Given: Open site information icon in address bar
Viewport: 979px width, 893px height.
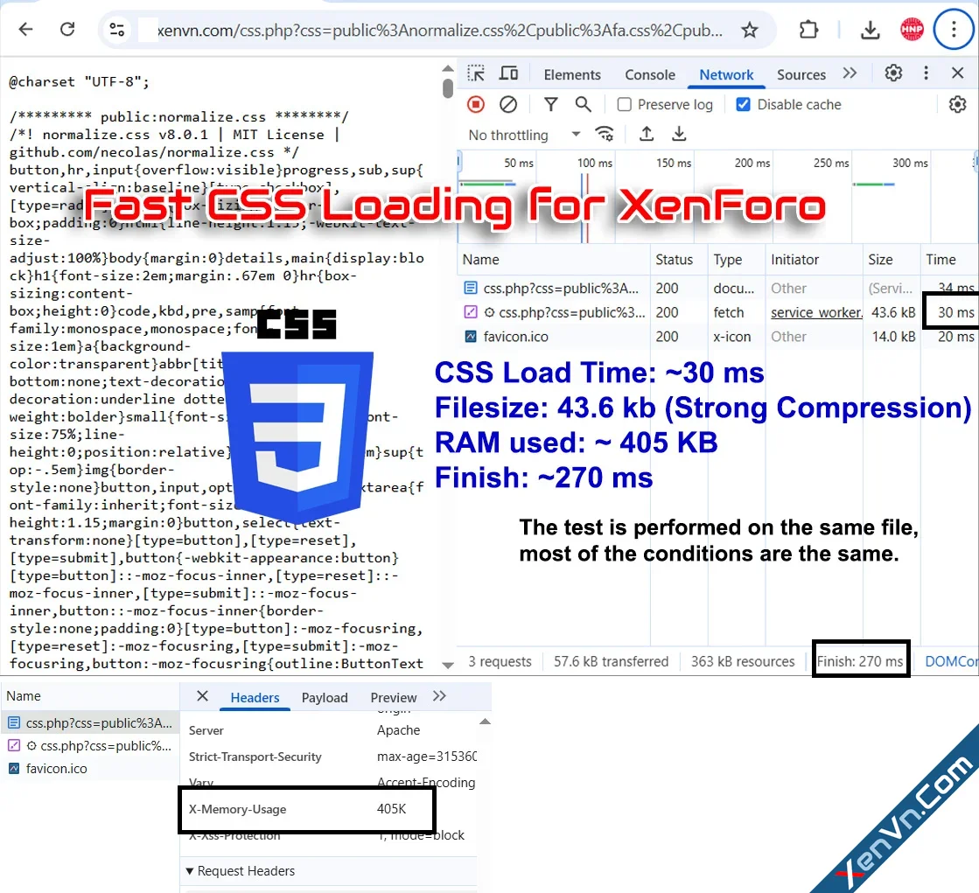Looking at the screenshot, I should point(116,30).
